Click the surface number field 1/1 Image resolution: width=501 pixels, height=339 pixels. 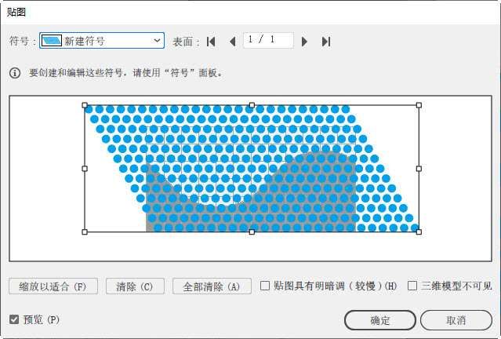tap(268, 41)
